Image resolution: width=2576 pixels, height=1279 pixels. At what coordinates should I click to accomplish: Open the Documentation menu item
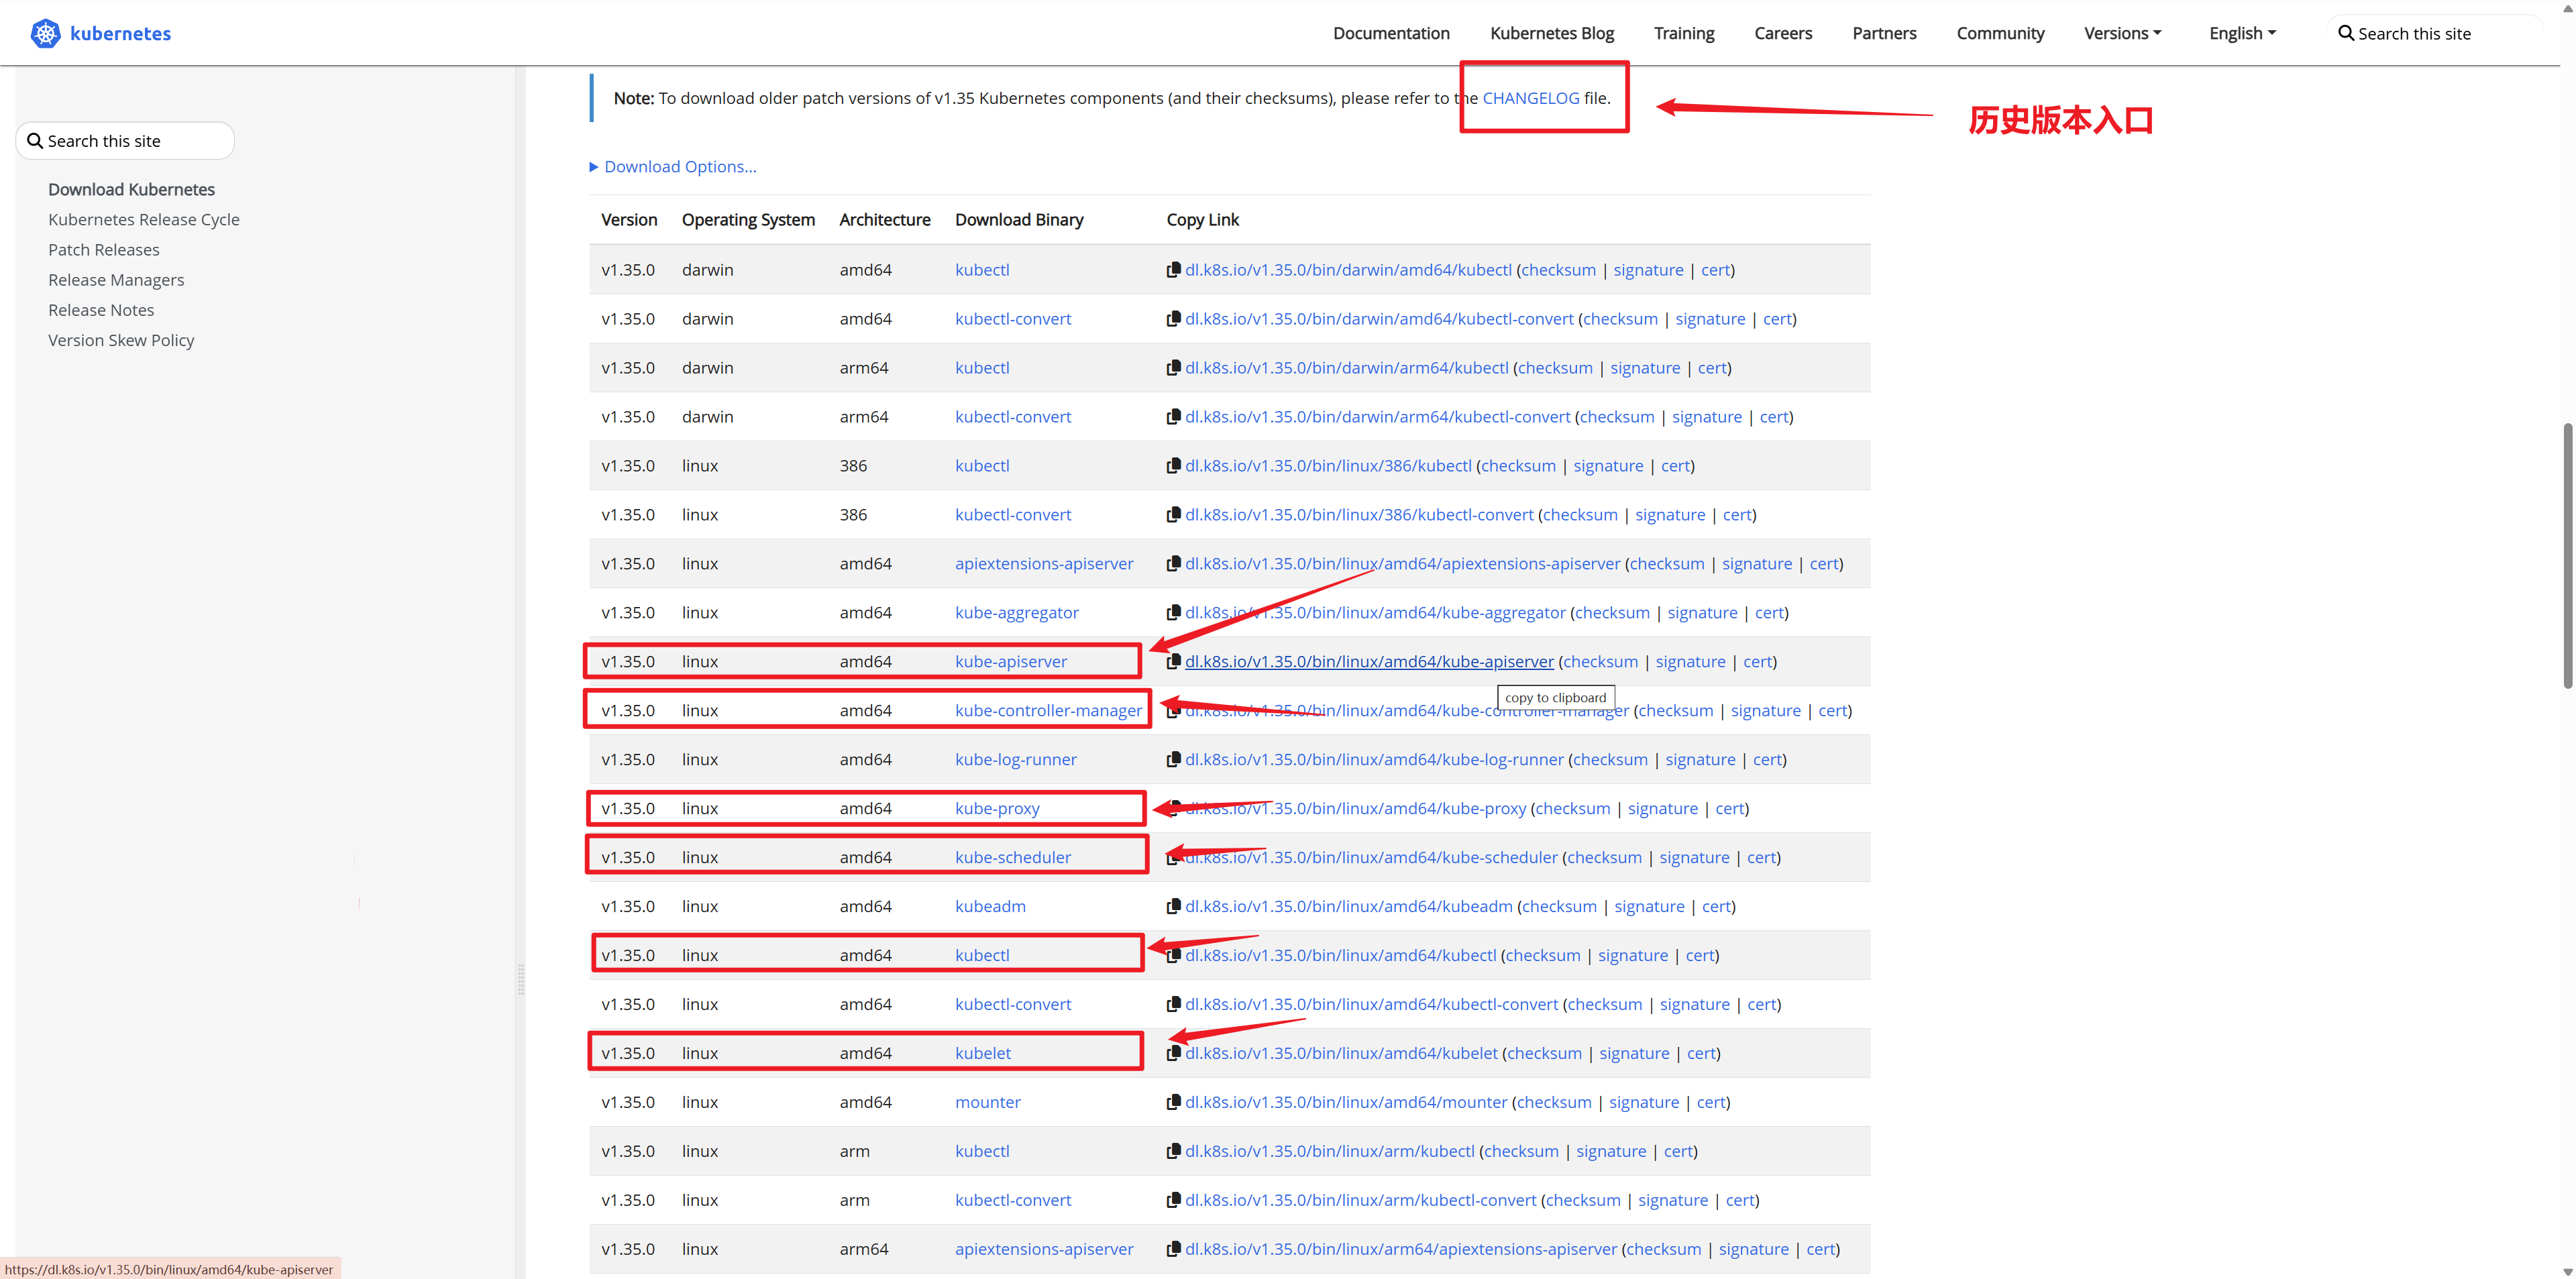click(x=1391, y=33)
